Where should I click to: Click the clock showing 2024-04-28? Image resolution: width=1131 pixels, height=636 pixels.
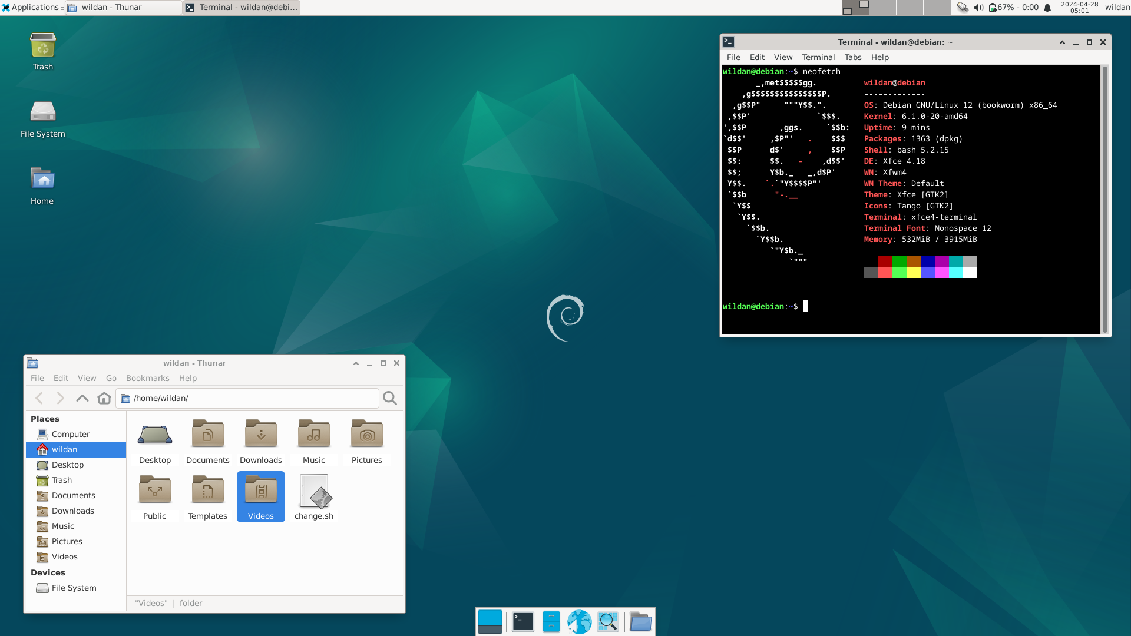(1079, 8)
